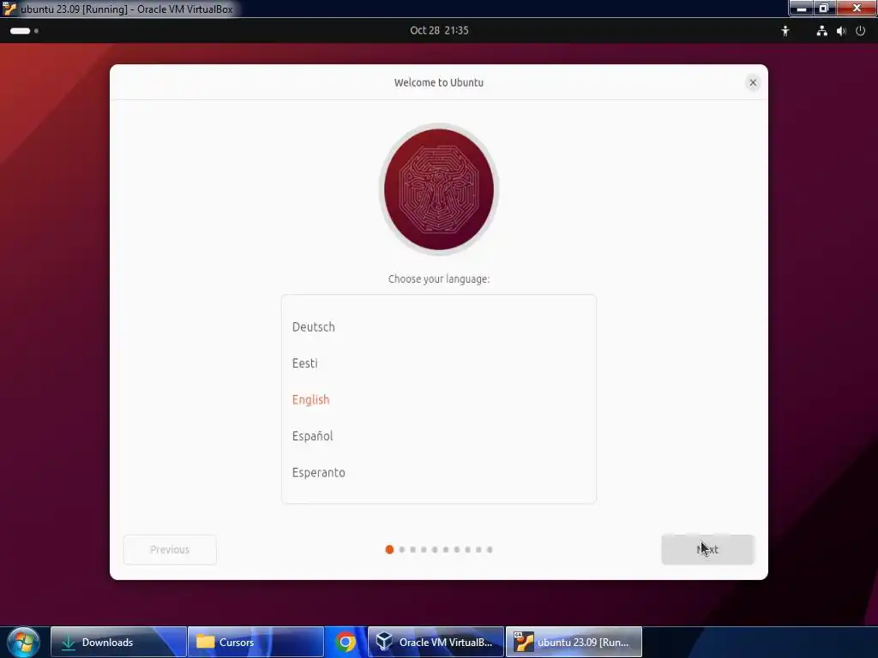The height and width of the screenshot is (658, 878).
Task: Click the power icon in top bar
Action: (860, 31)
